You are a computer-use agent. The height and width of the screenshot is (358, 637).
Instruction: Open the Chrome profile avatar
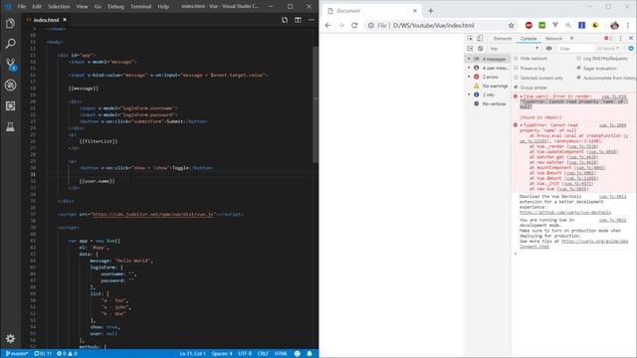click(x=614, y=25)
